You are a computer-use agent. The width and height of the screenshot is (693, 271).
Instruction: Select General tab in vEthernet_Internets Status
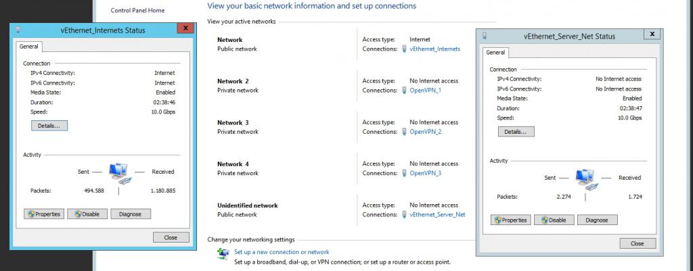click(x=28, y=47)
